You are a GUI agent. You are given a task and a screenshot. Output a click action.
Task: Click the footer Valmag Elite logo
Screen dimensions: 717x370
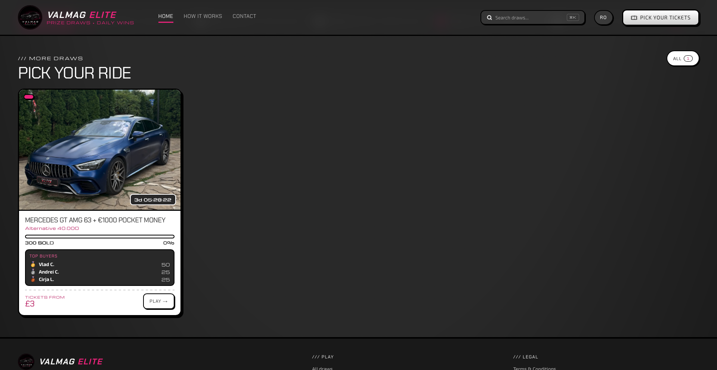click(26, 361)
